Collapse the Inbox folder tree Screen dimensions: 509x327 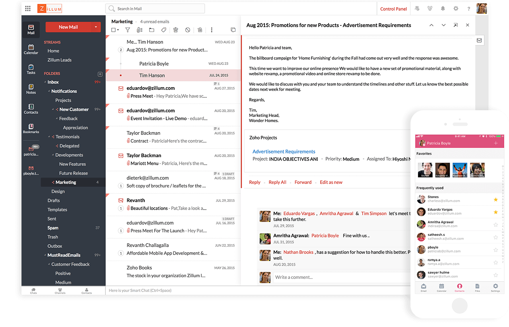tap(45, 82)
